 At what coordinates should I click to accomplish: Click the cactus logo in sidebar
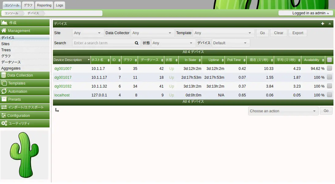pos(24,155)
